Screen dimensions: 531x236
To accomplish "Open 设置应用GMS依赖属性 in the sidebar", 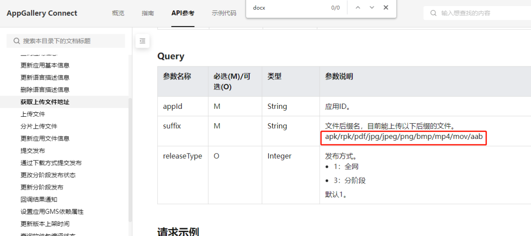I will pyautogui.click(x=52, y=212).
